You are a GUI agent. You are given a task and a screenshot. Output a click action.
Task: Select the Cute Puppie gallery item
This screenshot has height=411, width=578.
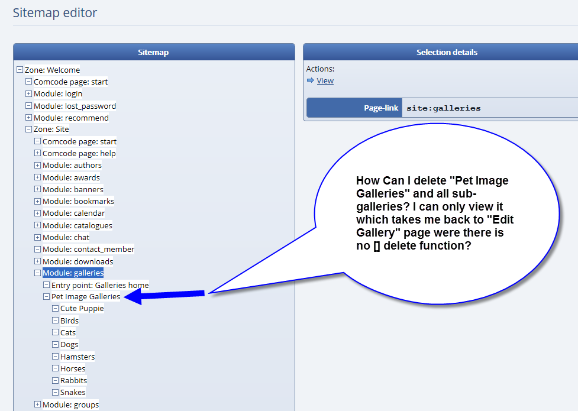(82, 309)
